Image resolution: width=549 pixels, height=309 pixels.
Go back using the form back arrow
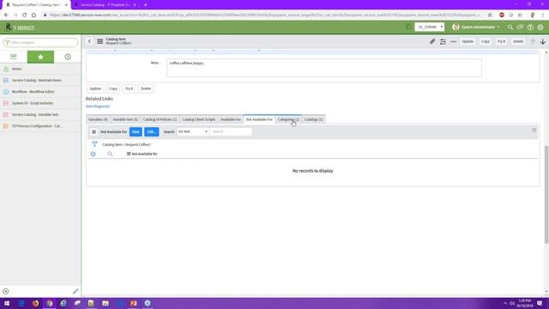click(x=89, y=41)
